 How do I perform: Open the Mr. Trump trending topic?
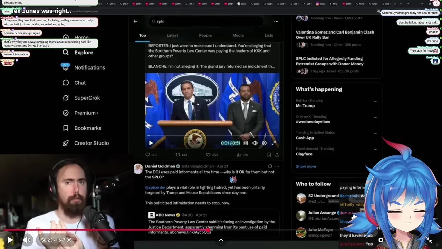click(x=305, y=106)
